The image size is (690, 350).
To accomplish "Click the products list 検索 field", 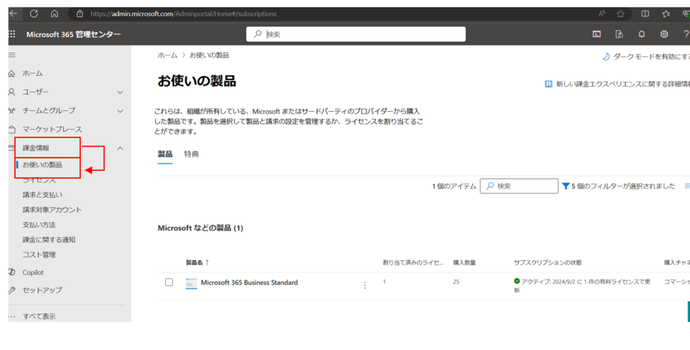I will pos(519,186).
